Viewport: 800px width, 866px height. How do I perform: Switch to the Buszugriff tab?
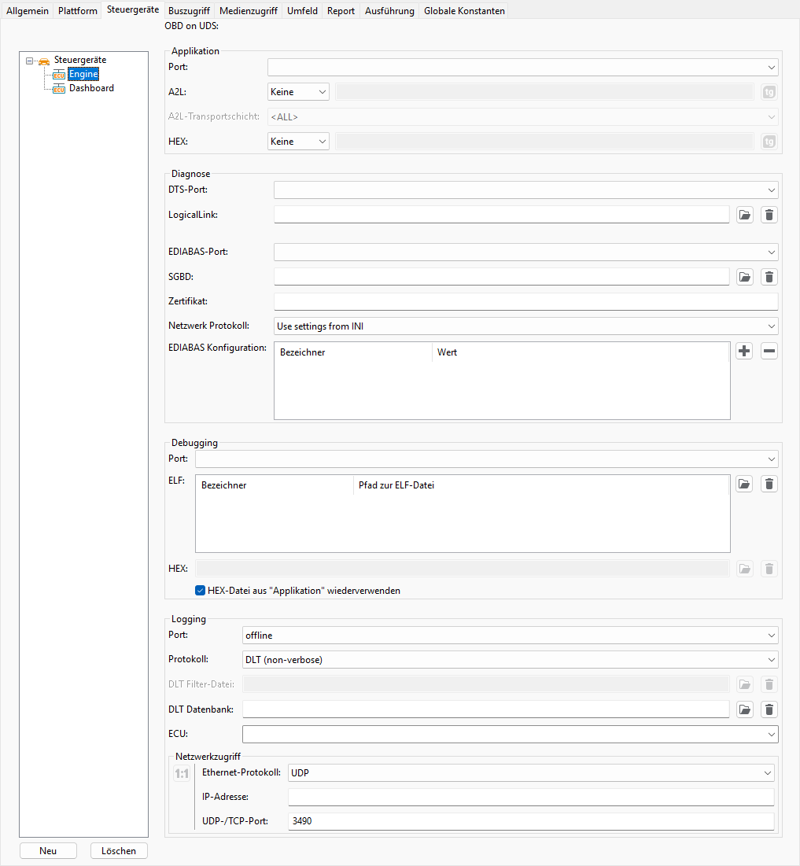pos(189,11)
